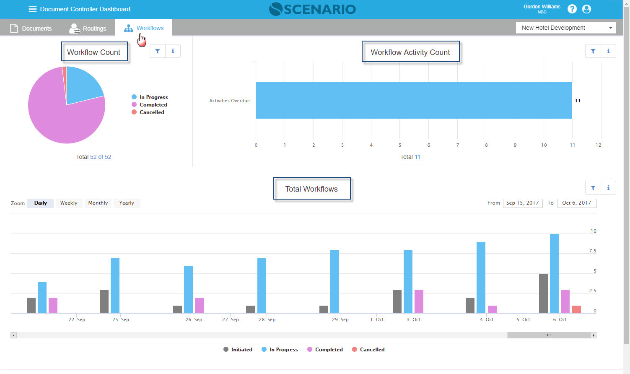Toggle the Cancelled series in the bottom legend
This screenshot has width=630, height=374.
coord(368,350)
